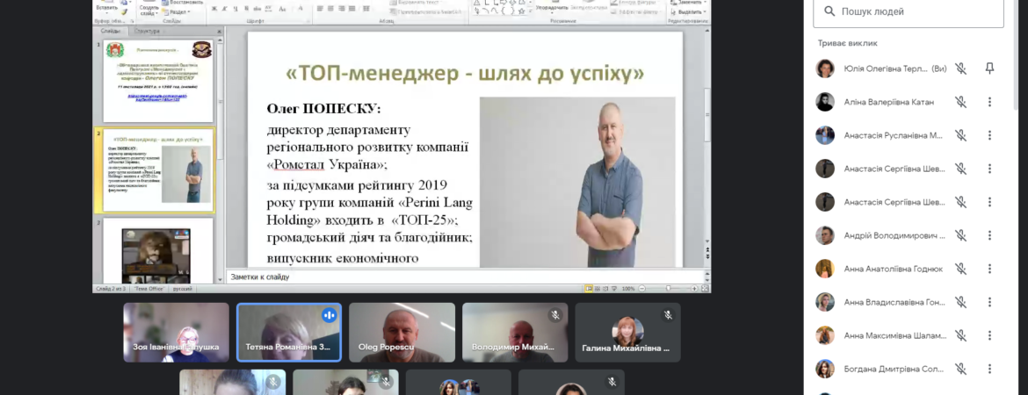Open more options for Анна Владиславівна Гон...
The height and width of the screenshot is (395, 1028).
(x=989, y=302)
